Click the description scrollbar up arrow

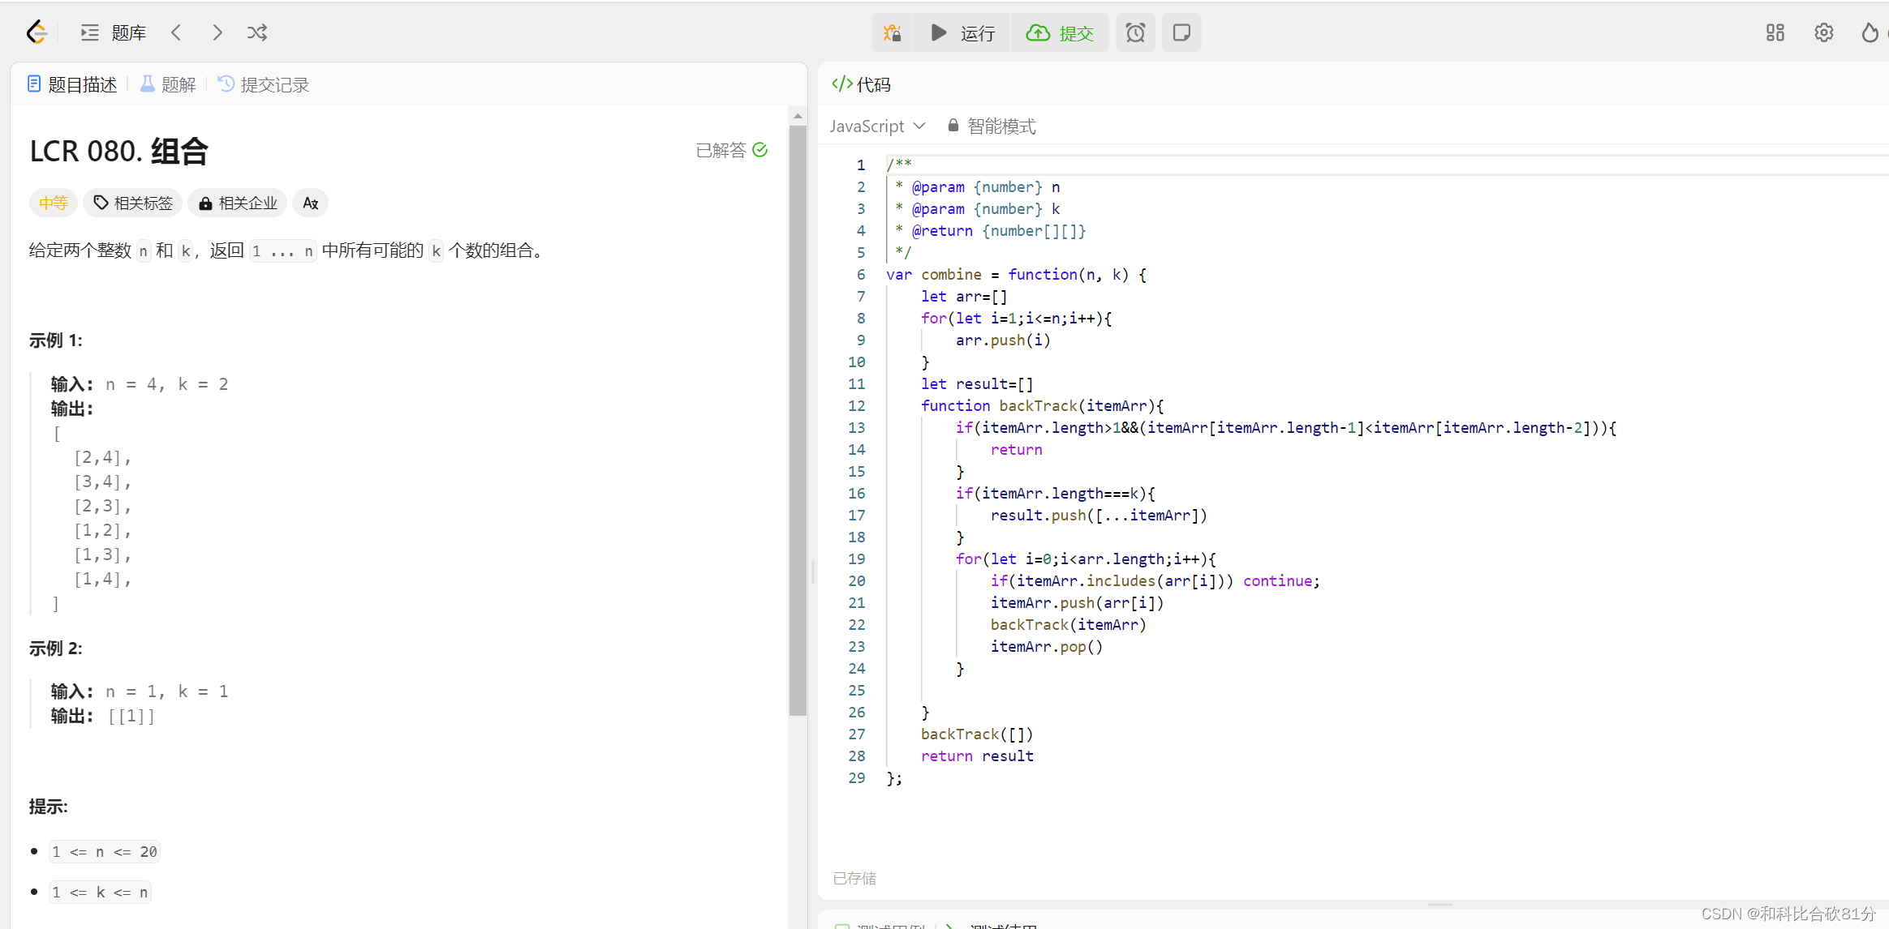(798, 117)
